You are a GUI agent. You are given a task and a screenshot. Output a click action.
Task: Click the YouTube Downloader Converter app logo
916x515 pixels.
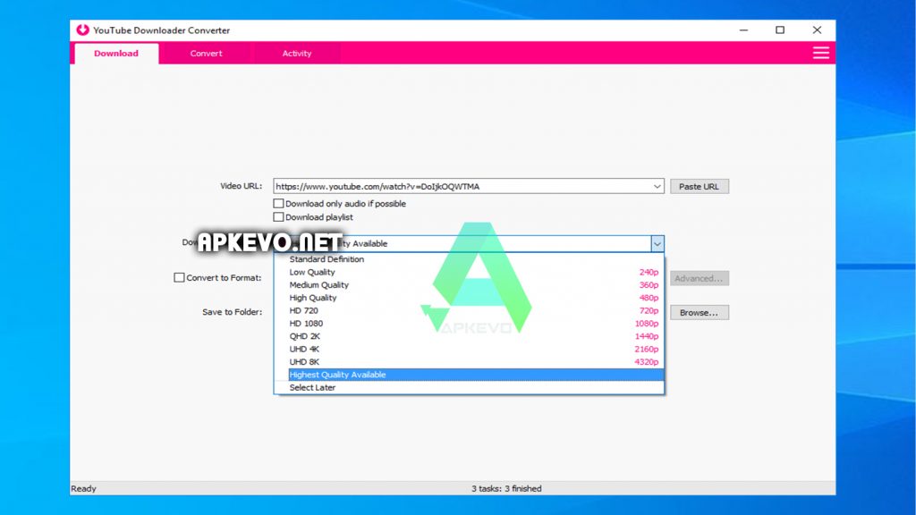pyautogui.click(x=83, y=30)
